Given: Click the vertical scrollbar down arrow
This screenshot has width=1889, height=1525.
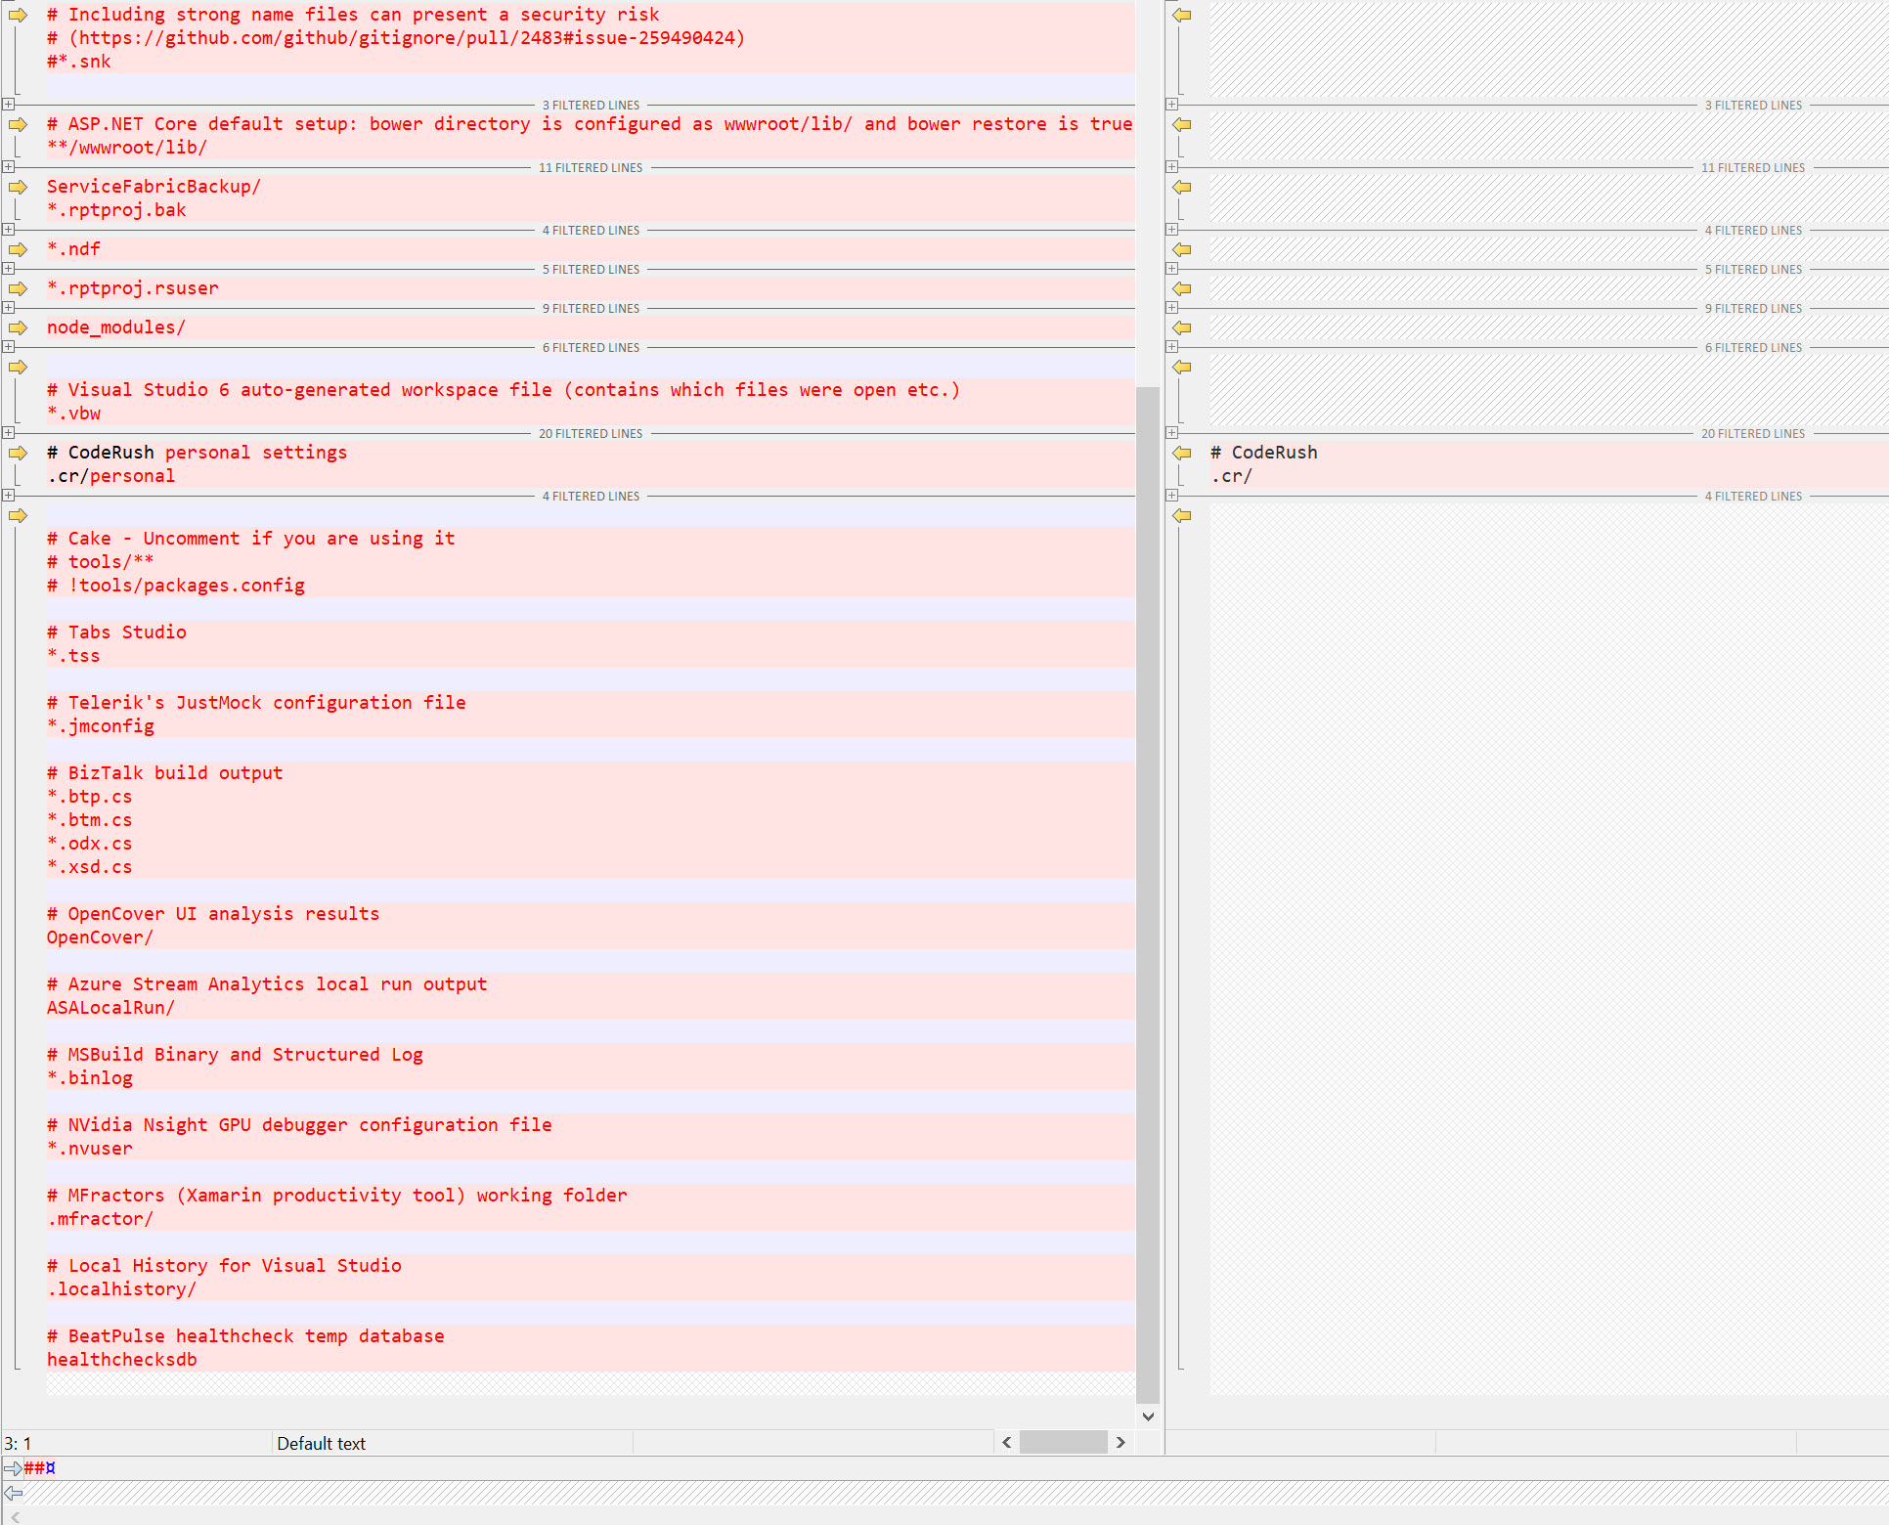Looking at the screenshot, I should point(1148,1416).
